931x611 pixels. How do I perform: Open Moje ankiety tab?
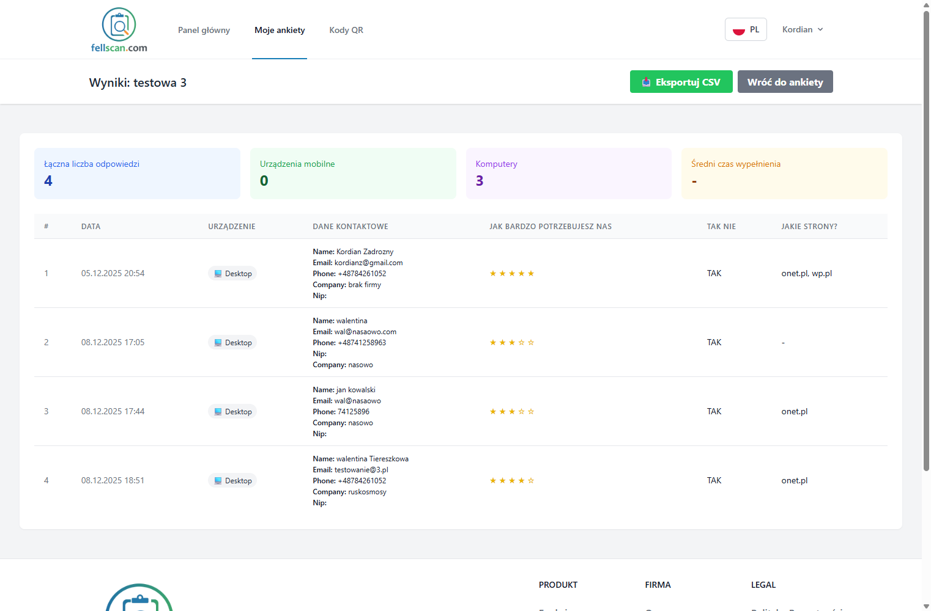pos(280,30)
